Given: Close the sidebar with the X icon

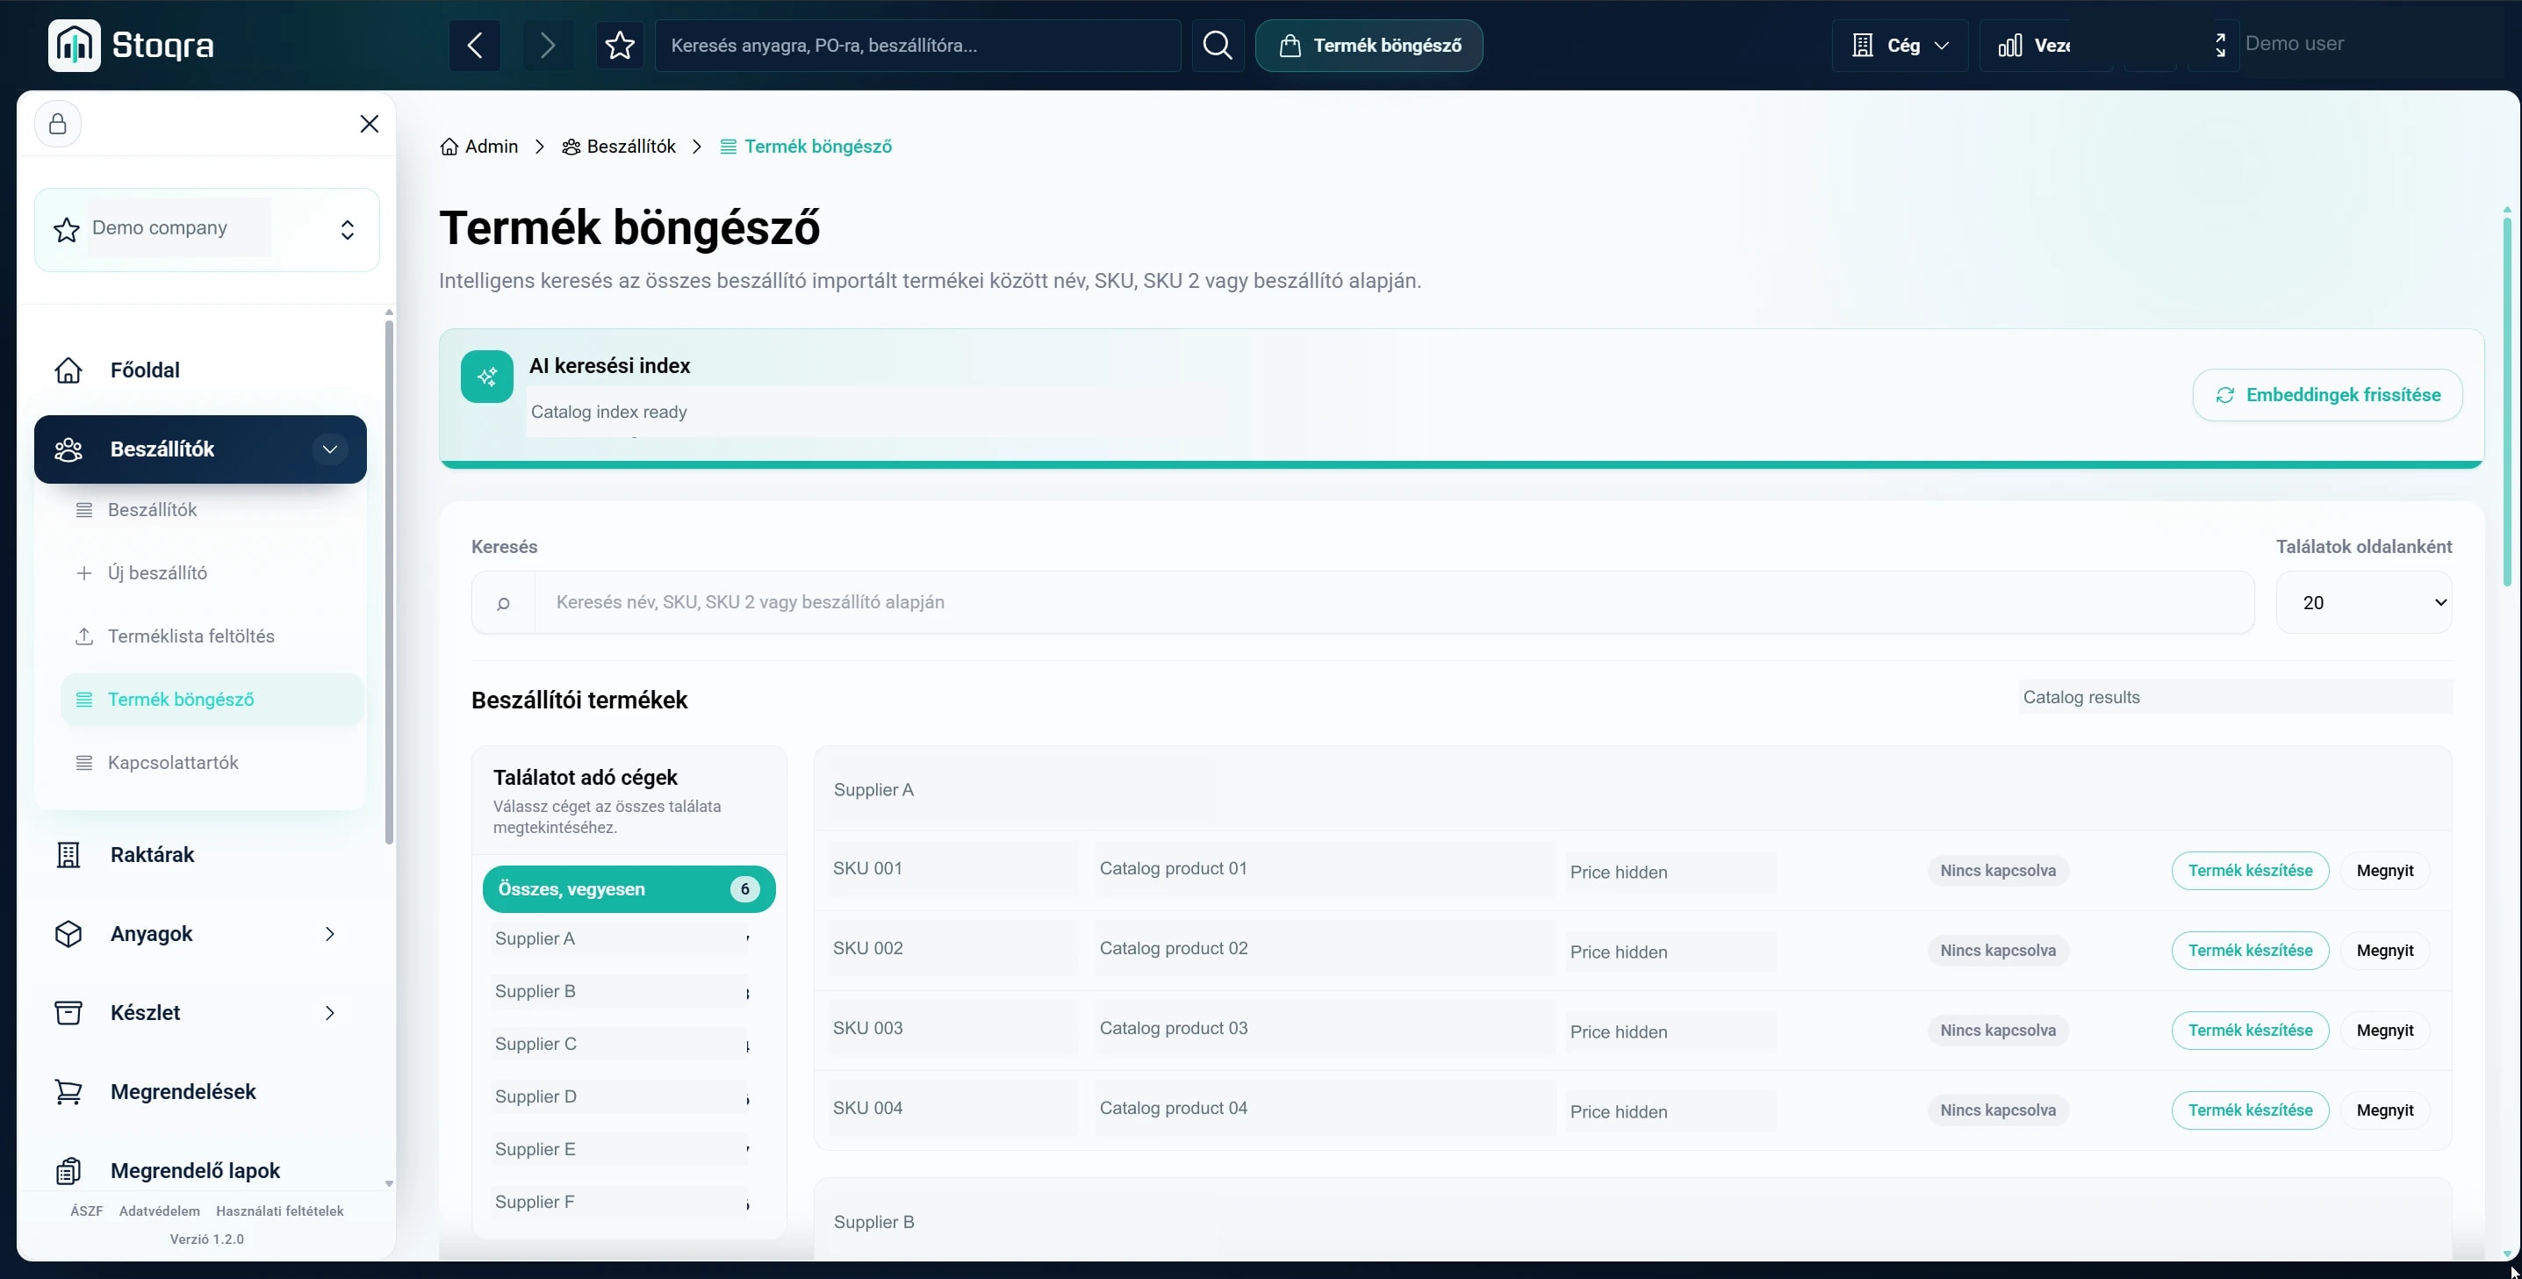Looking at the screenshot, I should [x=369, y=124].
